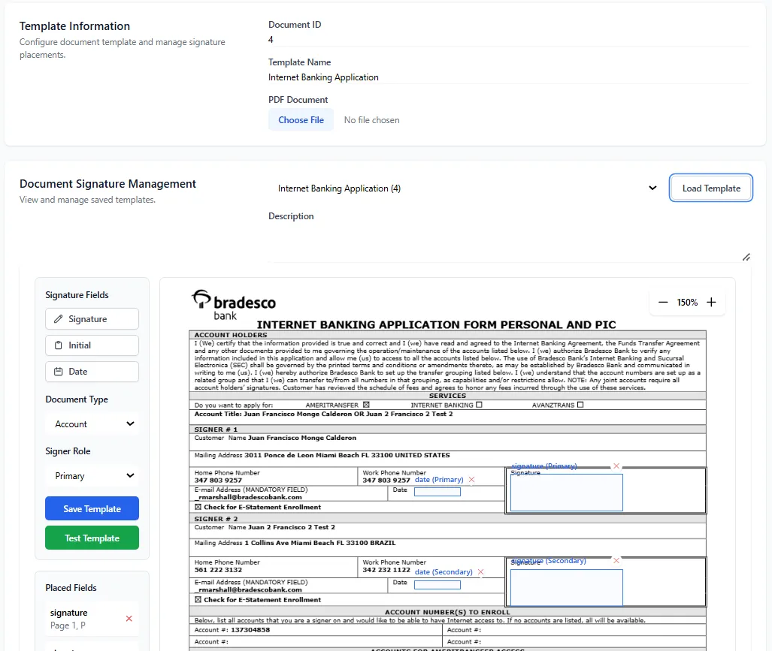Remove the signature (Secondary) placement

(616, 560)
